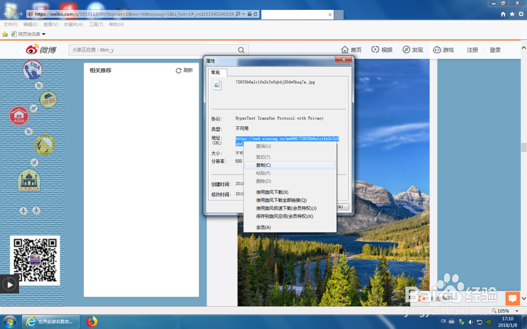The image size is (527, 329).
Task: Click the favorites bar star icon
Action: [x=5, y=34]
